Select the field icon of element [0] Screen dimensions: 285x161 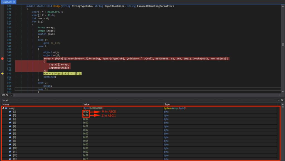click(x=10, y=112)
